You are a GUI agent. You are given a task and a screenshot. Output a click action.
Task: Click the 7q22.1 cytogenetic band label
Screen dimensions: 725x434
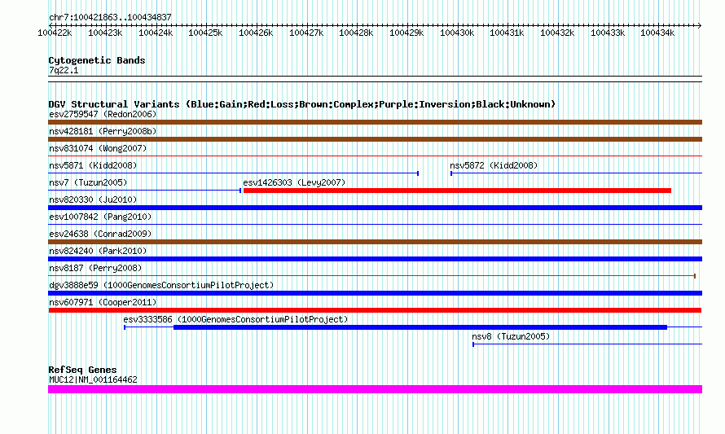(x=64, y=70)
